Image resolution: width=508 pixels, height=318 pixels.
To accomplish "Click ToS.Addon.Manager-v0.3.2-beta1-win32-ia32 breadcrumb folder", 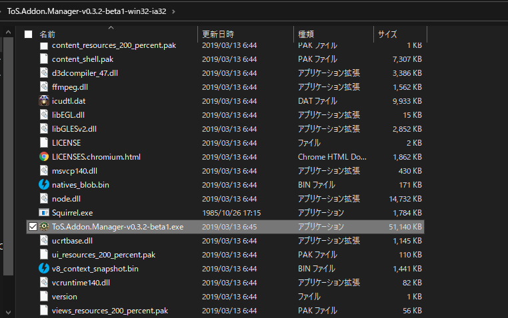I will 87,11.
